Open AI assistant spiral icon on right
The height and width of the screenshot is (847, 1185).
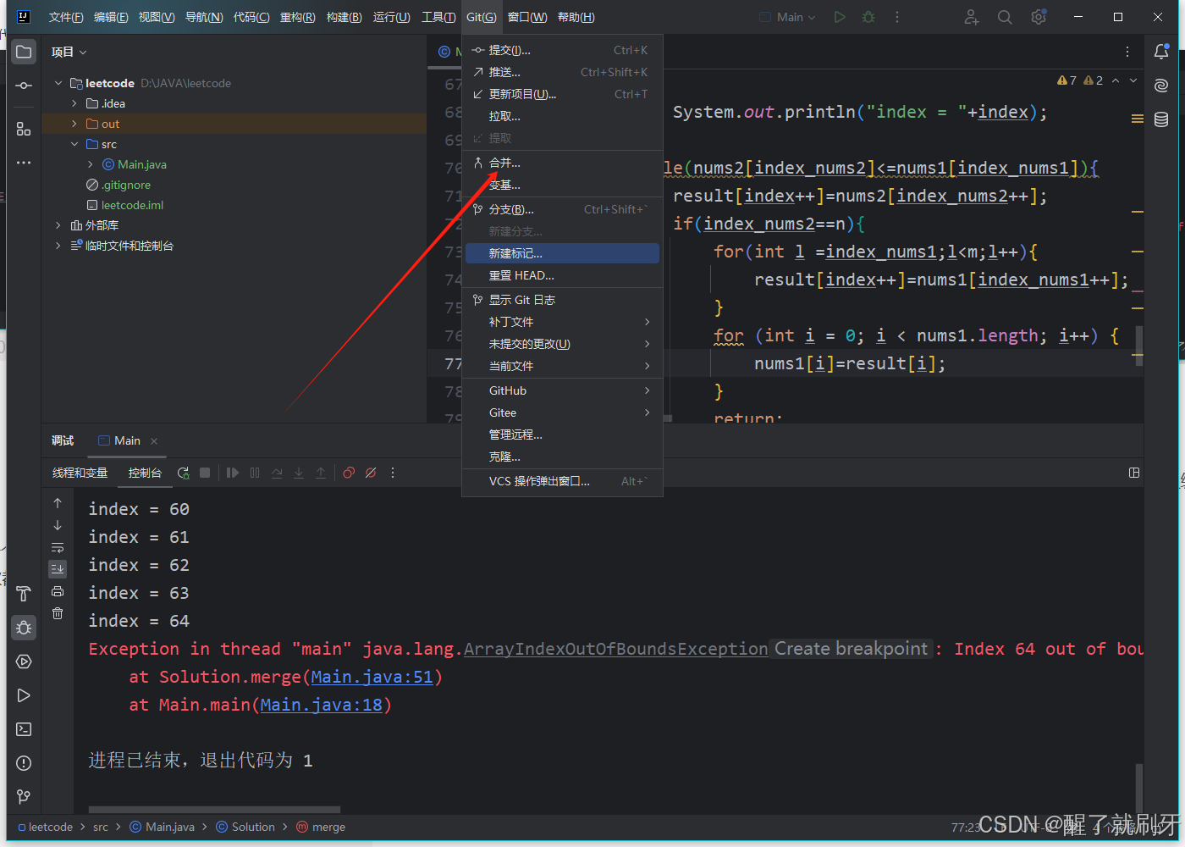pyautogui.click(x=1161, y=86)
